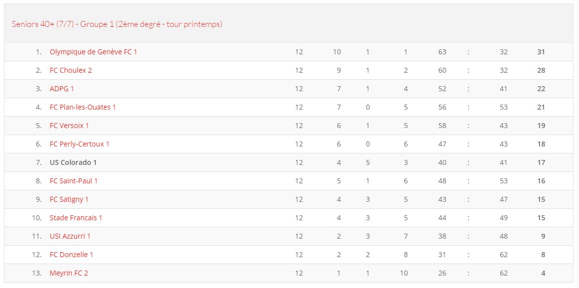Click FC Donzelle 1's 8 points value
This screenshot has height=288, width=579.
pyautogui.click(x=543, y=255)
